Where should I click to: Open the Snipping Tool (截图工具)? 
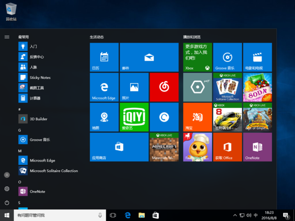(51, 88)
